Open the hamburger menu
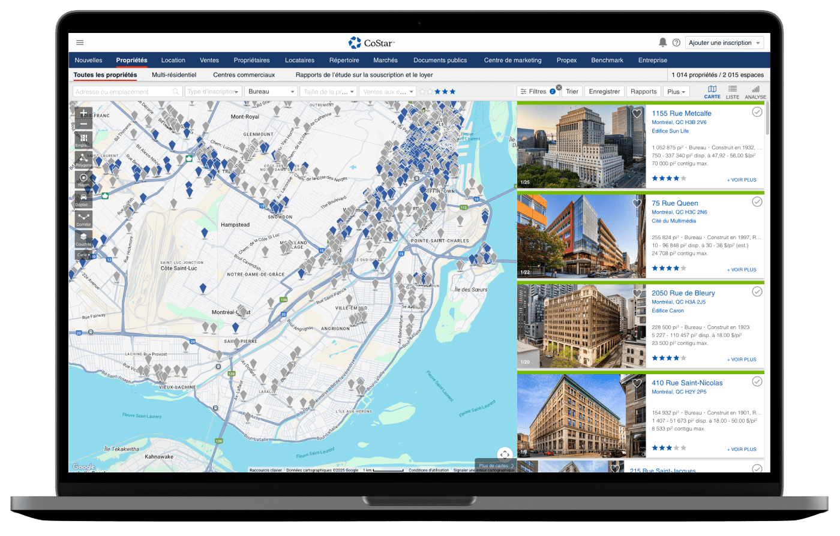This screenshot has height=536, width=840. [x=80, y=43]
